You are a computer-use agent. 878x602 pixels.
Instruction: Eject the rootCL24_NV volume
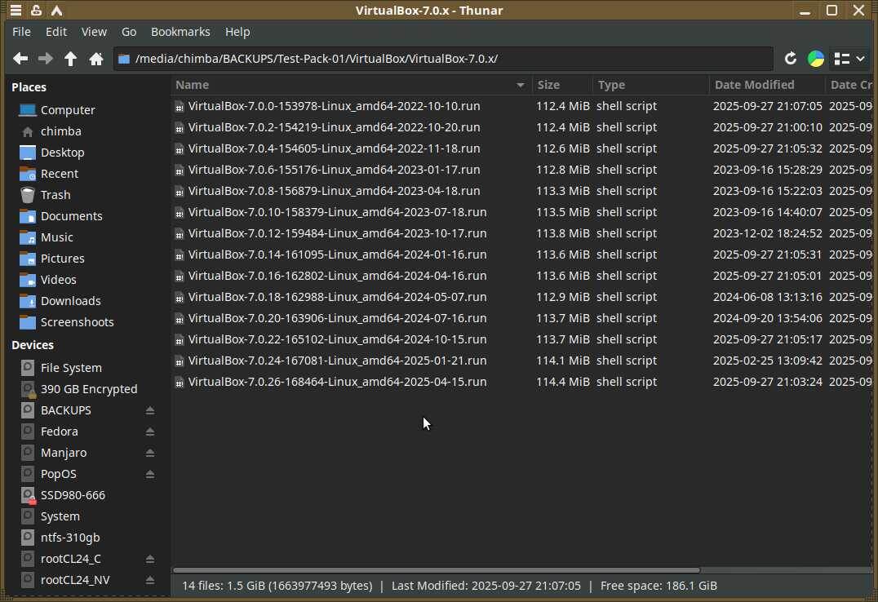point(150,580)
